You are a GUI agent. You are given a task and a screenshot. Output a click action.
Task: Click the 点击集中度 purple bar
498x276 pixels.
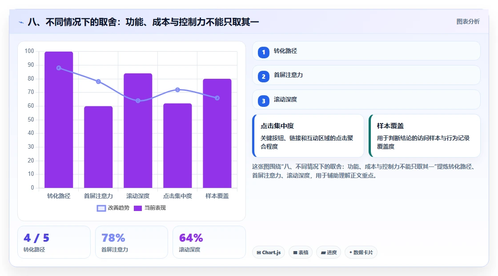(177, 146)
